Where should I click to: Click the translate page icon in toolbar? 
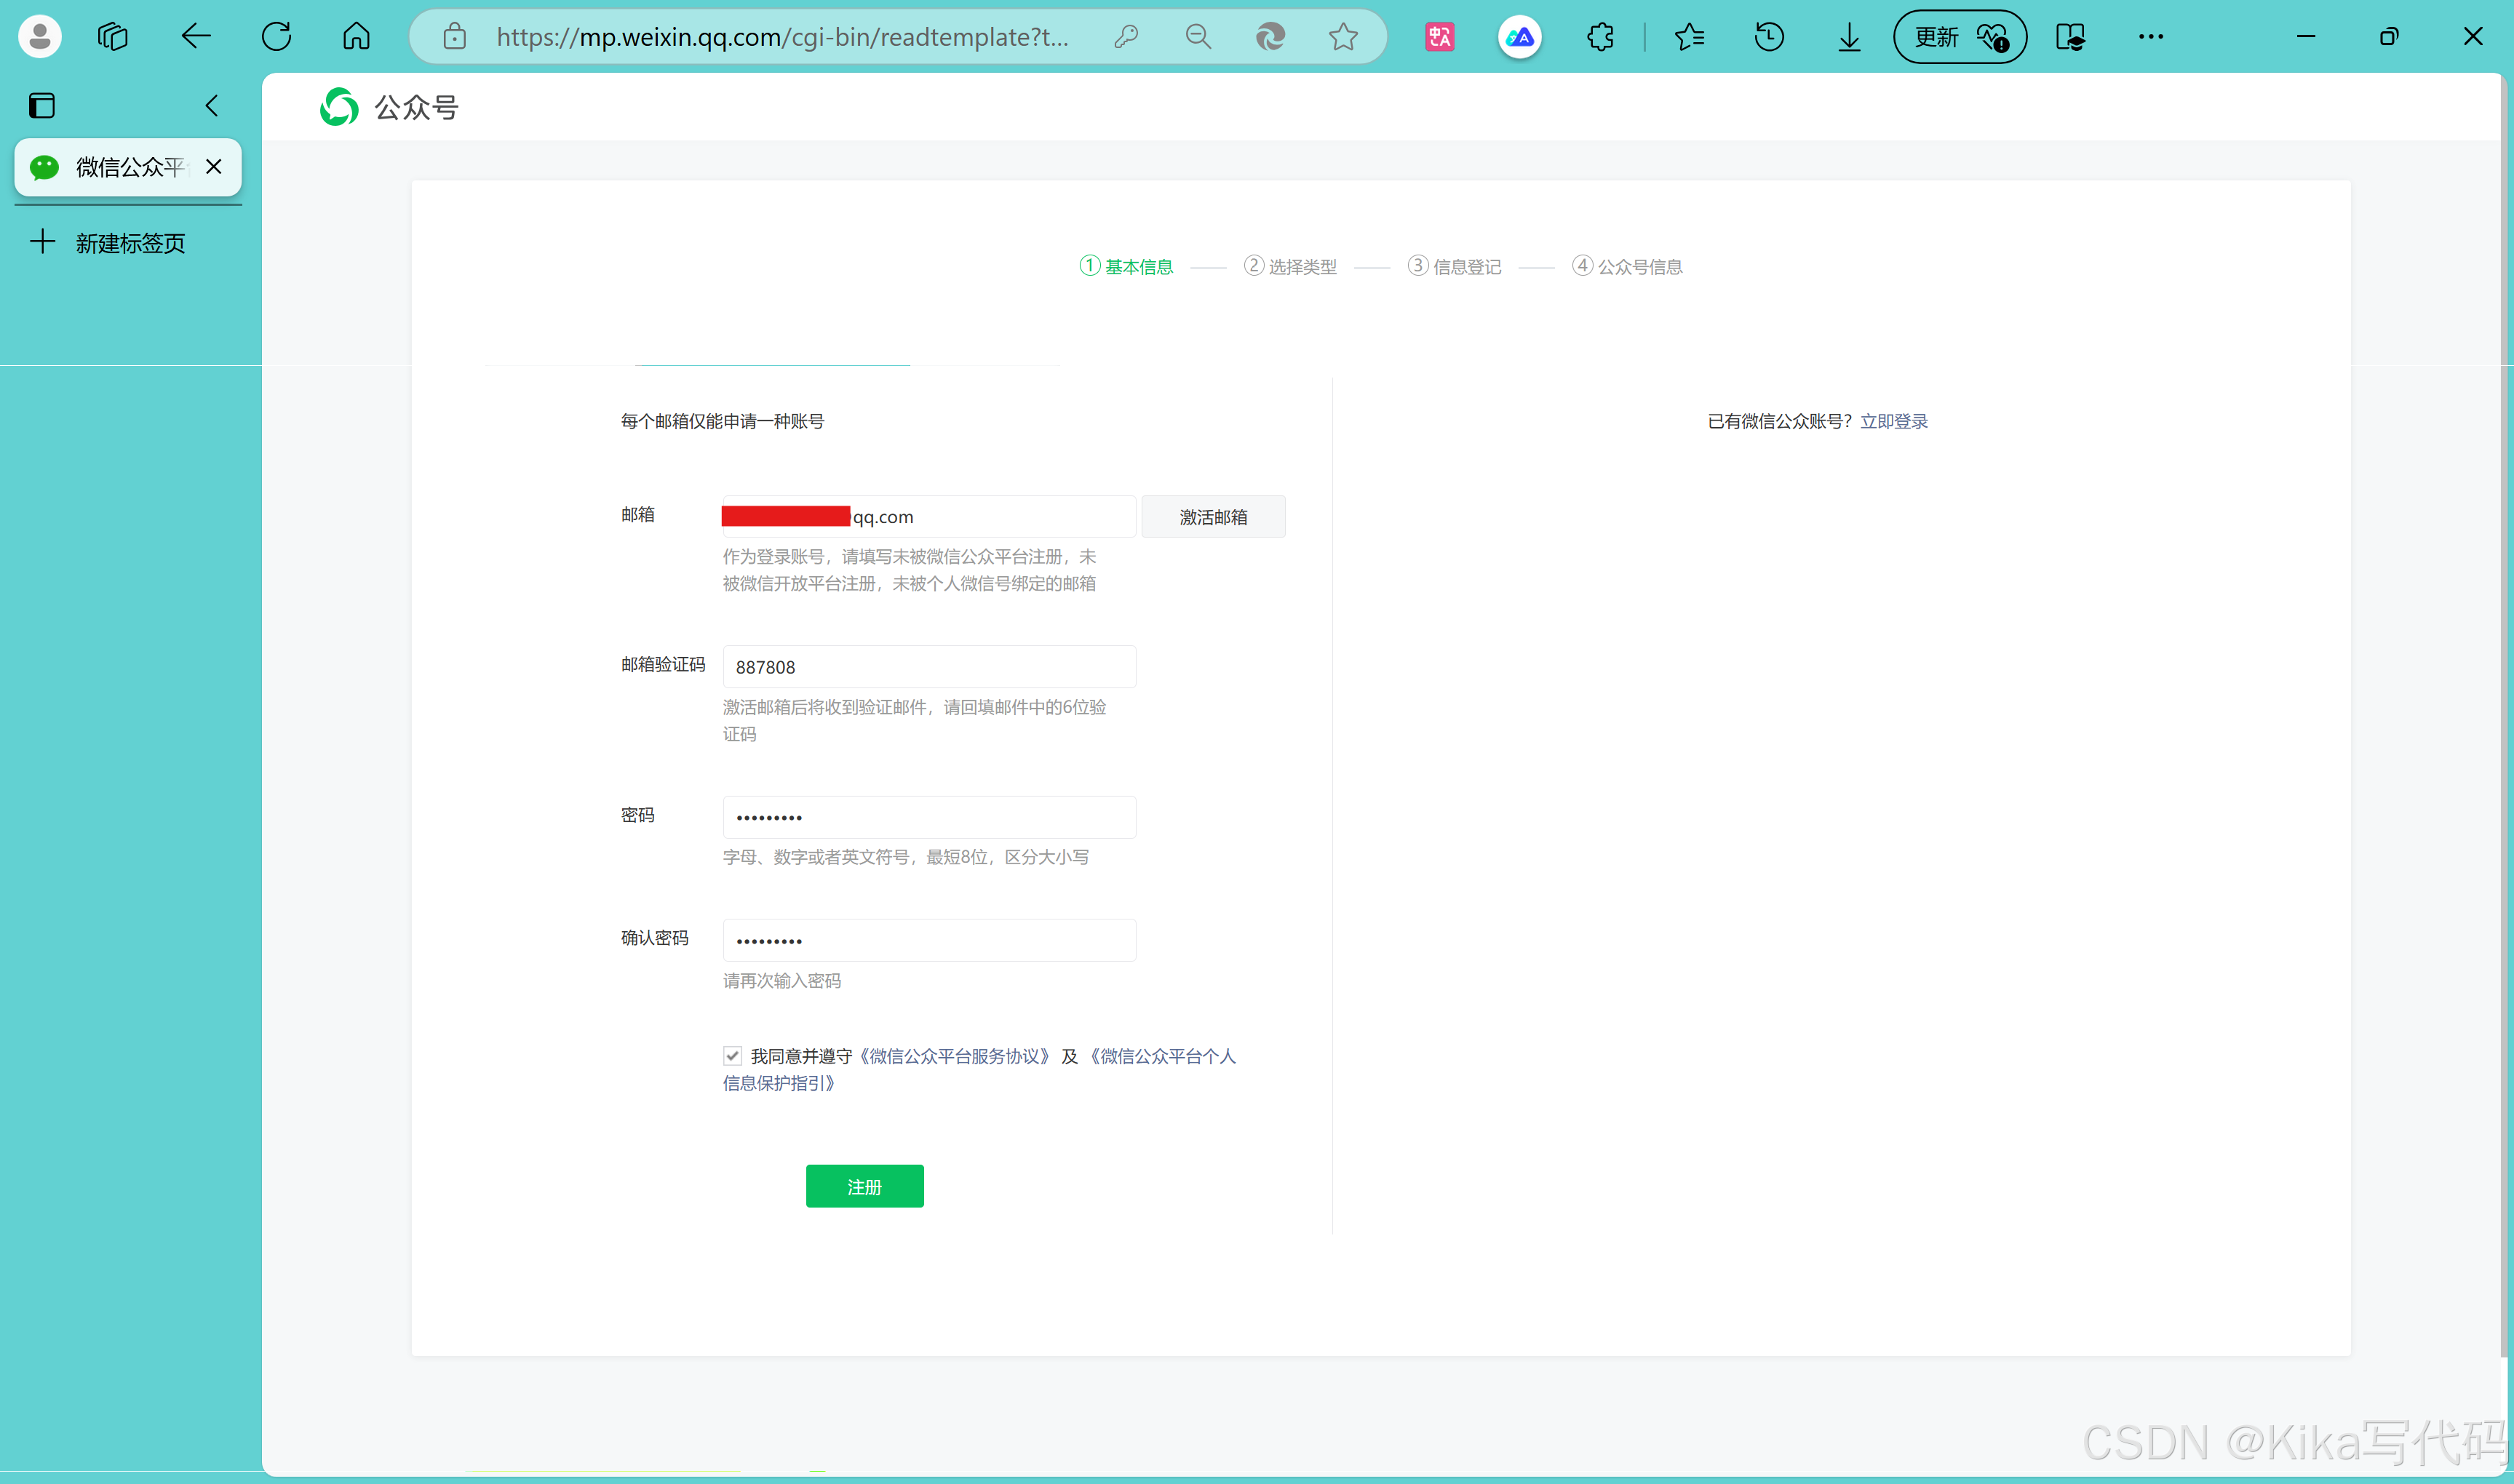pyautogui.click(x=1439, y=37)
